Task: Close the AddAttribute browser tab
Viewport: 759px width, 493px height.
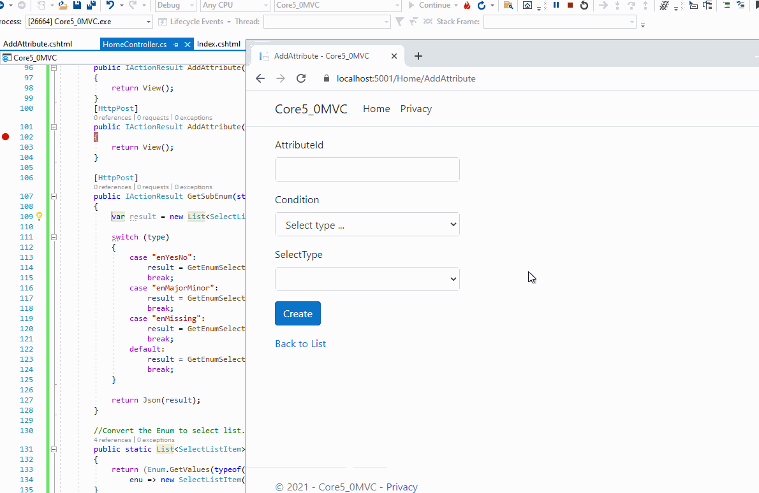Action: point(394,56)
